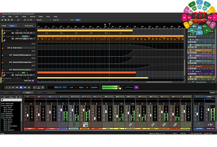Viewport: 217px width, 147px height.
Task: Click the Open Project folder icon
Action: coord(5,20)
